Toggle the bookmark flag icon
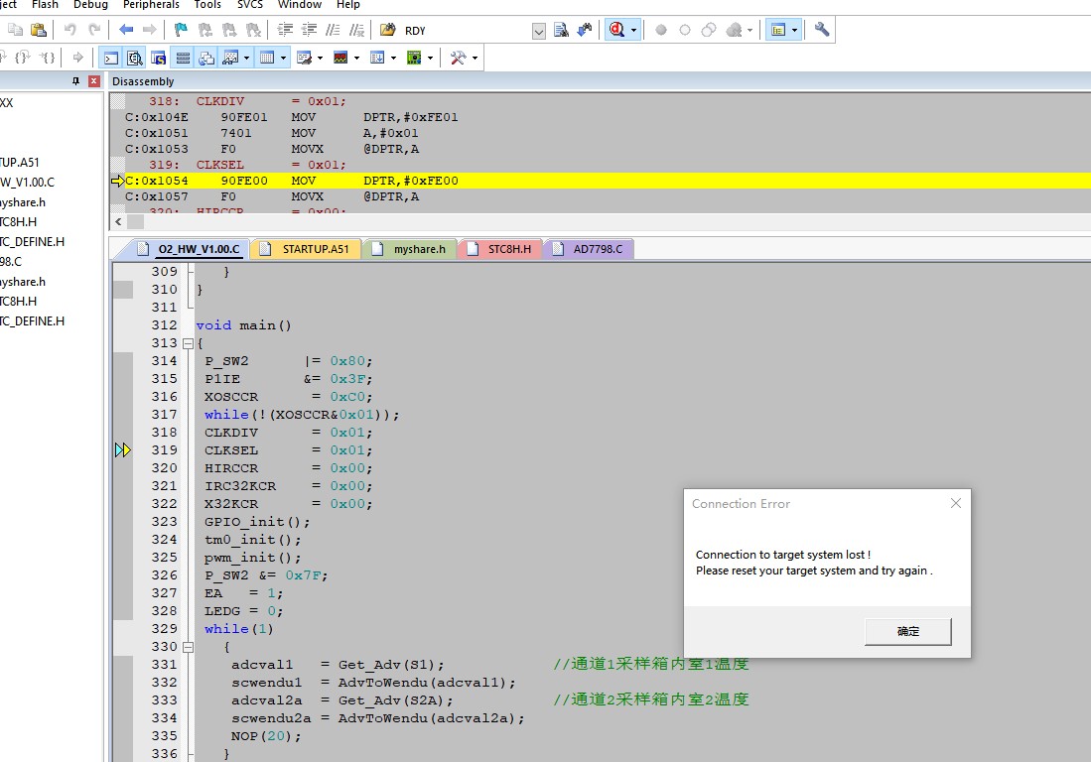Viewport: 1091px width, 762px height. (181, 29)
